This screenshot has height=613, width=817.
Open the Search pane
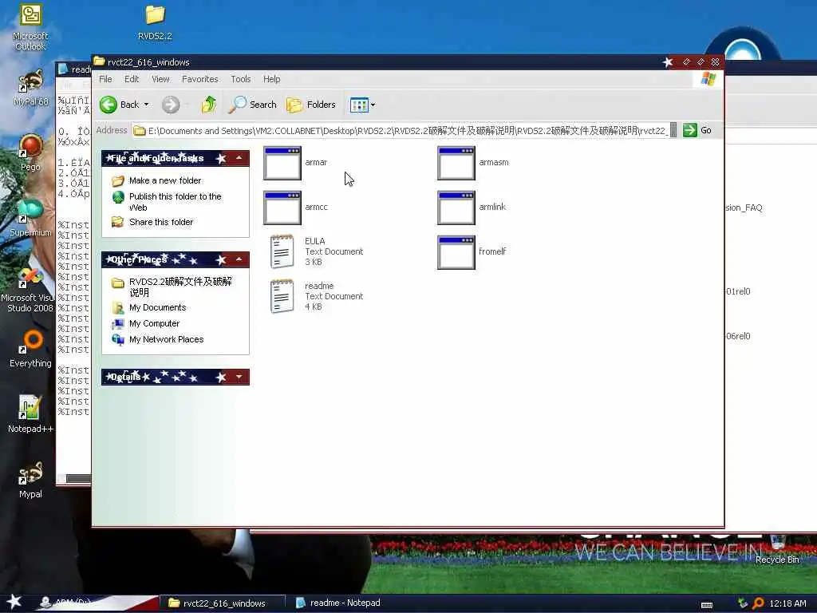pos(253,105)
